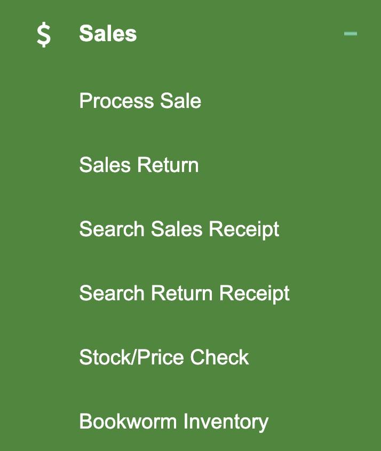This screenshot has height=451, width=381.
Task: Open Search Return Receipt
Action: 184,293
